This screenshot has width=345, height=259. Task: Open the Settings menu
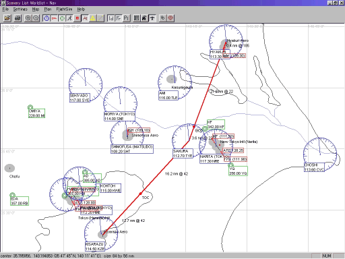pos(20,9)
